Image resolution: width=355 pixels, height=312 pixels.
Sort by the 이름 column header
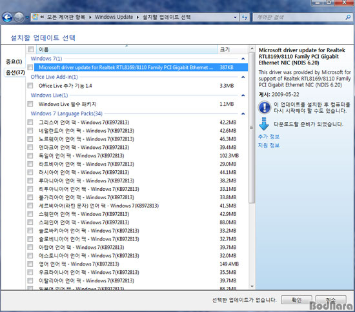pyautogui.click(x=127, y=49)
